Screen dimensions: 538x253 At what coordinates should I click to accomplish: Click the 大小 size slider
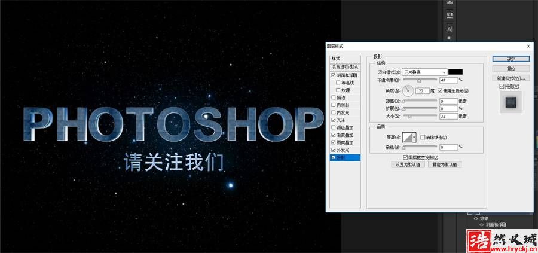point(420,117)
